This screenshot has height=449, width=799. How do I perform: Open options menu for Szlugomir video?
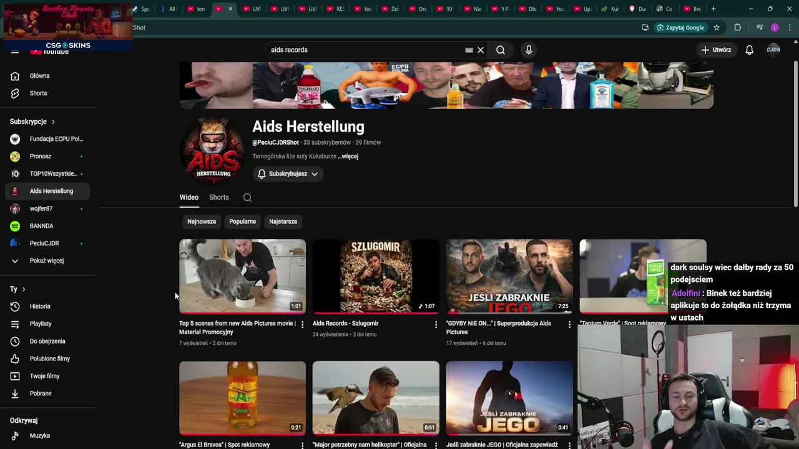(x=436, y=324)
